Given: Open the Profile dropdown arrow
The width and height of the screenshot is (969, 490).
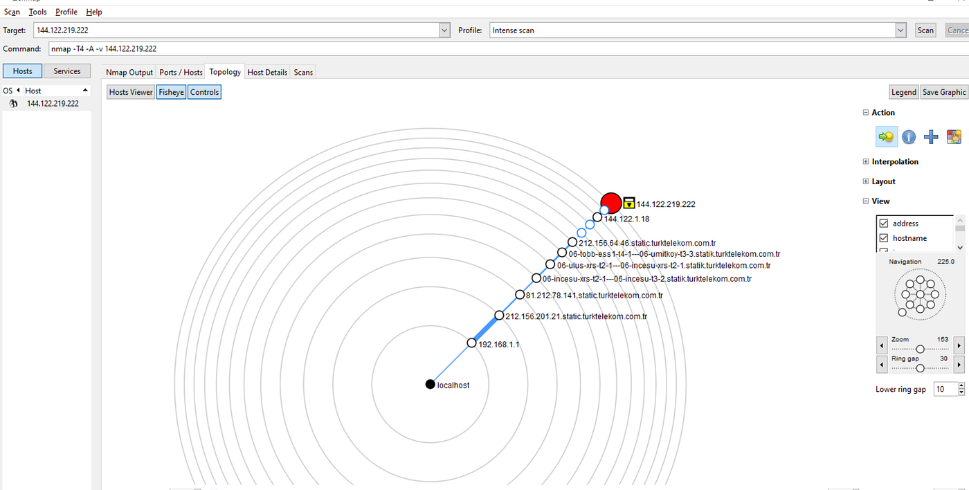Looking at the screenshot, I should 900,30.
